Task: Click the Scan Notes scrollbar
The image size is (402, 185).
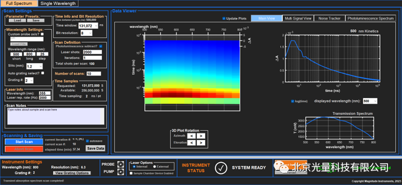Action: (102, 116)
